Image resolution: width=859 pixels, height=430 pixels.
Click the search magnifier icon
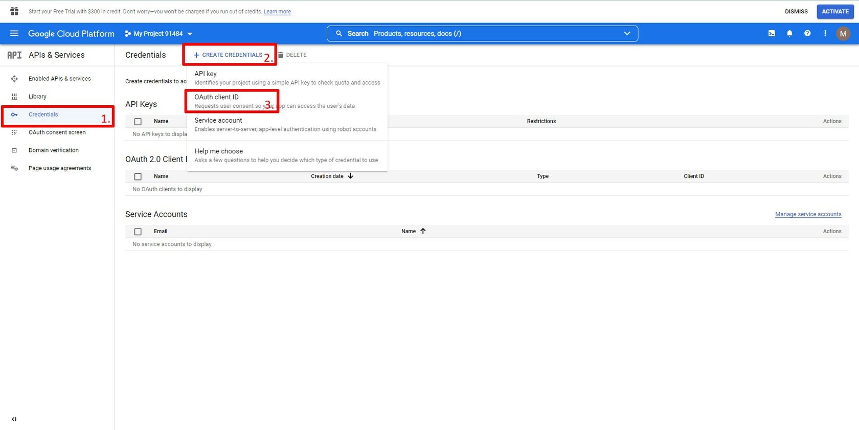tap(339, 33)
